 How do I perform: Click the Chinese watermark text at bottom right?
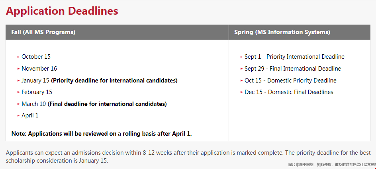click(x=332, y=165)
